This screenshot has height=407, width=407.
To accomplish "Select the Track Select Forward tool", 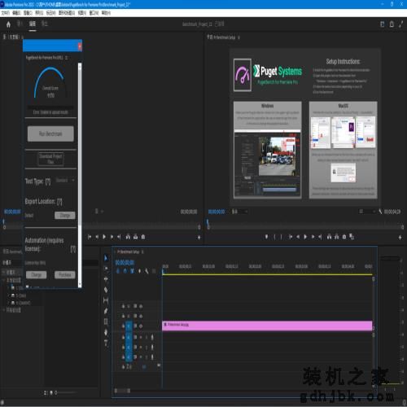I will tap(106, 269).
